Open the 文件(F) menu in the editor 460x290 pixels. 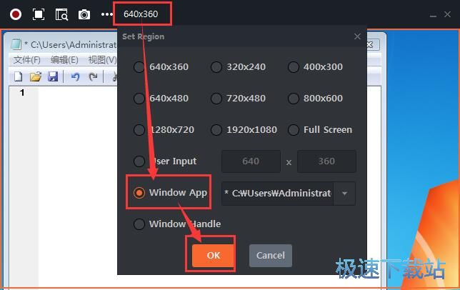click(26, 60)
